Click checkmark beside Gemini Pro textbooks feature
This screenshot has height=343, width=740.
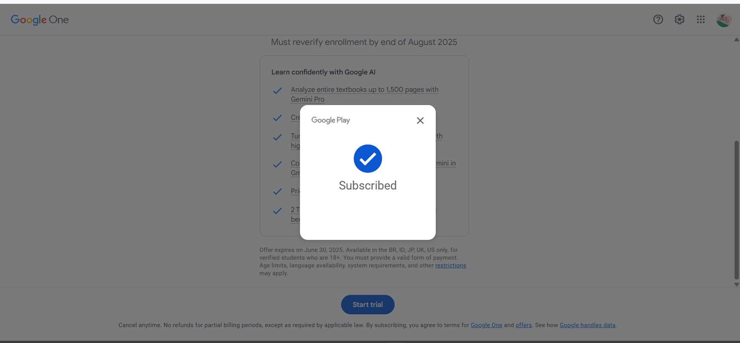pos(277,91)
